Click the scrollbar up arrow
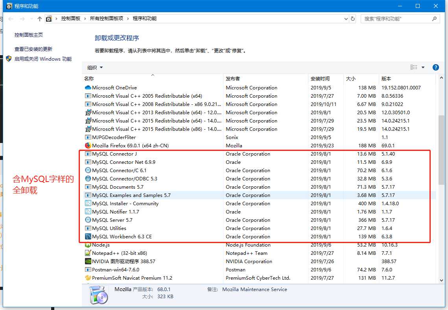The image size is (448, 310). click(441, 78)
